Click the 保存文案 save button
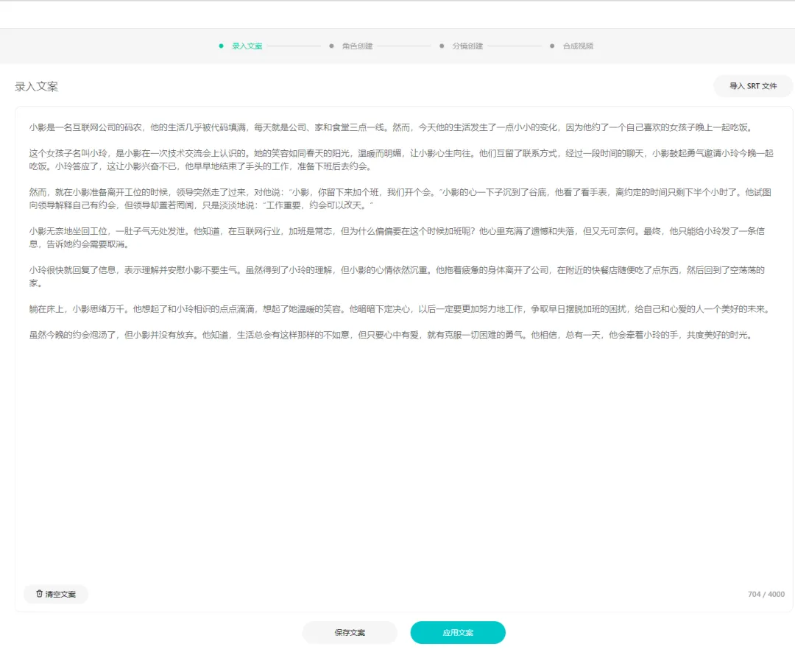This screenshot has height=652, width=795. pos(350,632)
